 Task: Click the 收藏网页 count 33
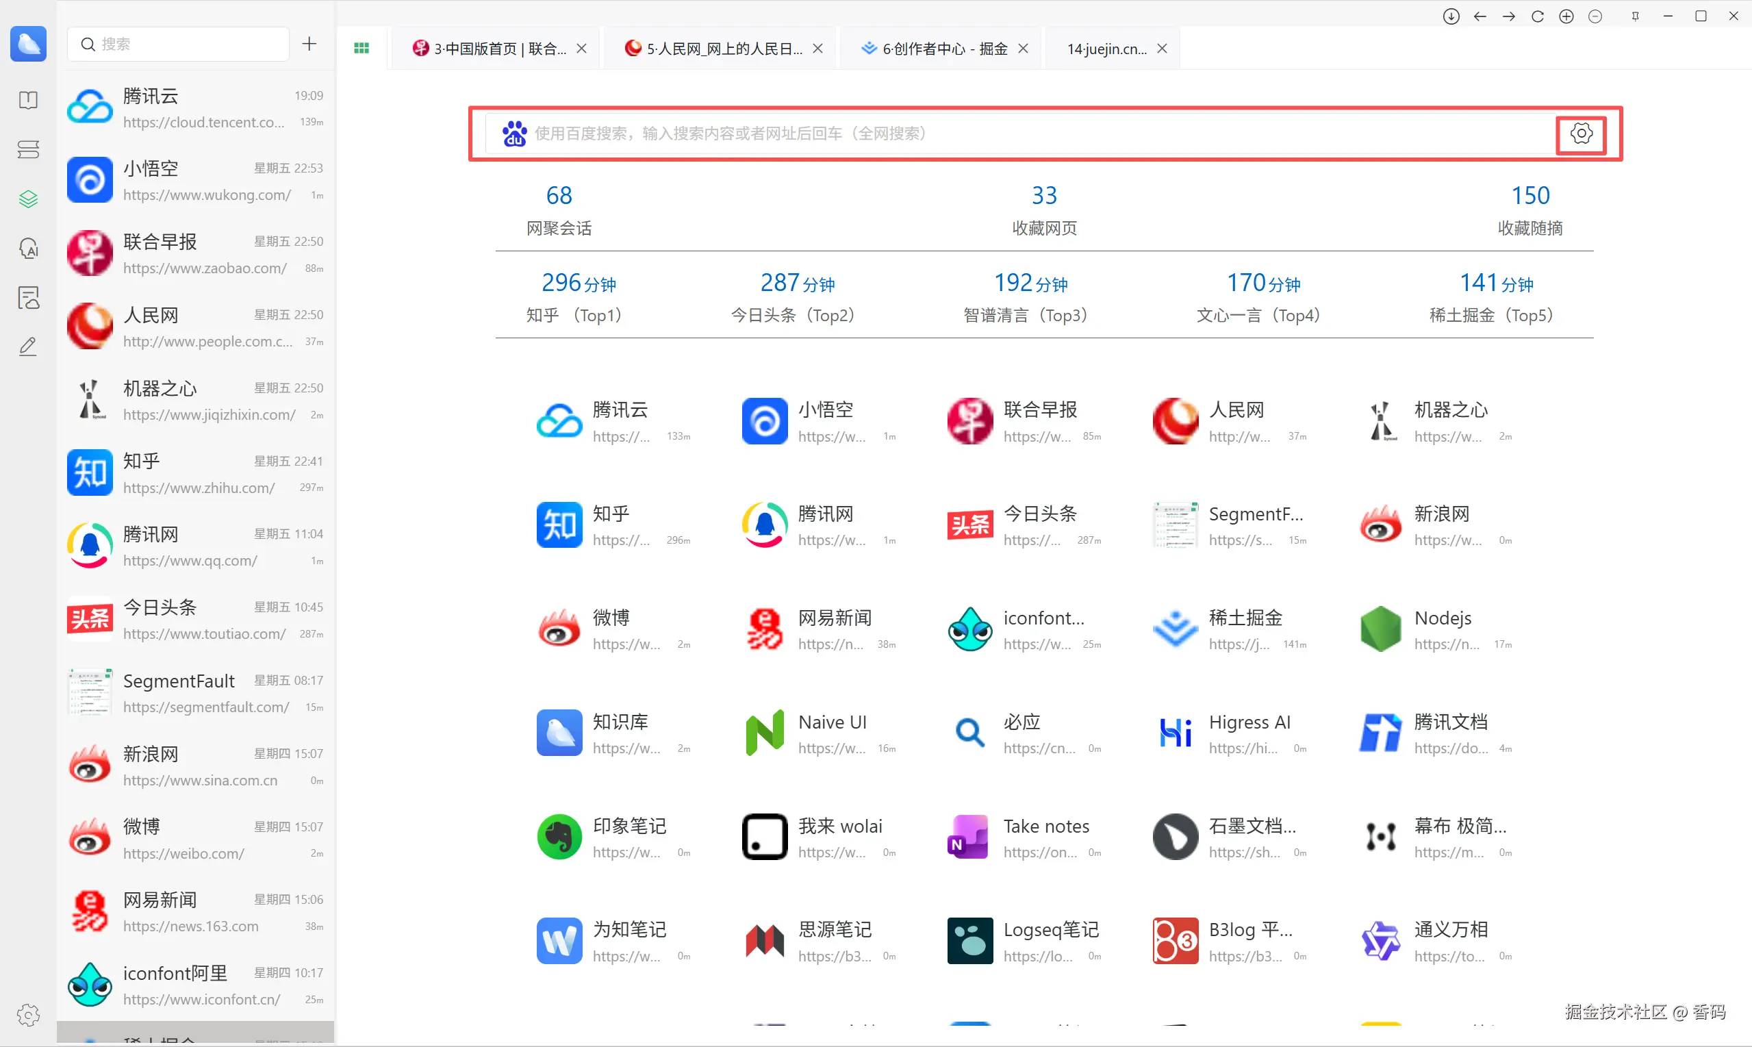point(1044,195)
